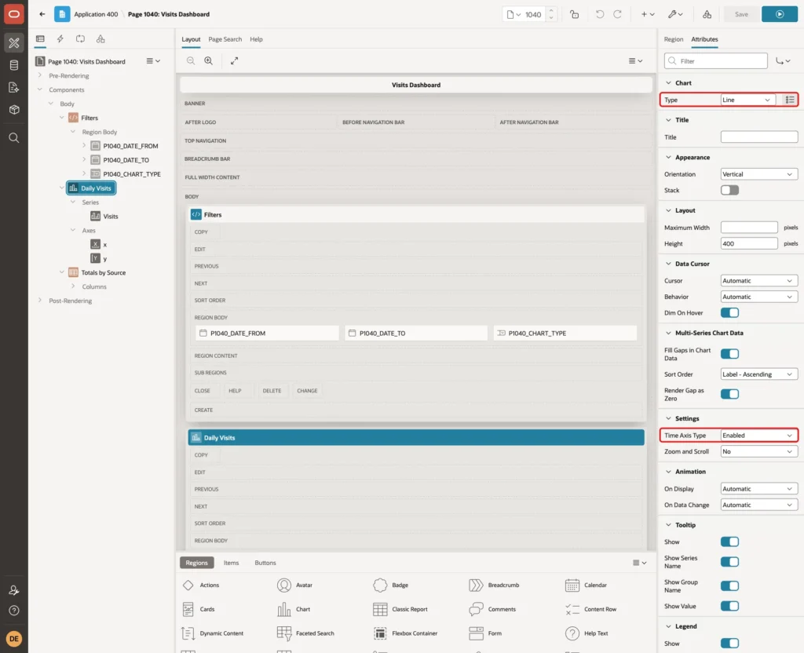Switch to the Region tab
Screen dimensions: 804x653
(673, 39)
